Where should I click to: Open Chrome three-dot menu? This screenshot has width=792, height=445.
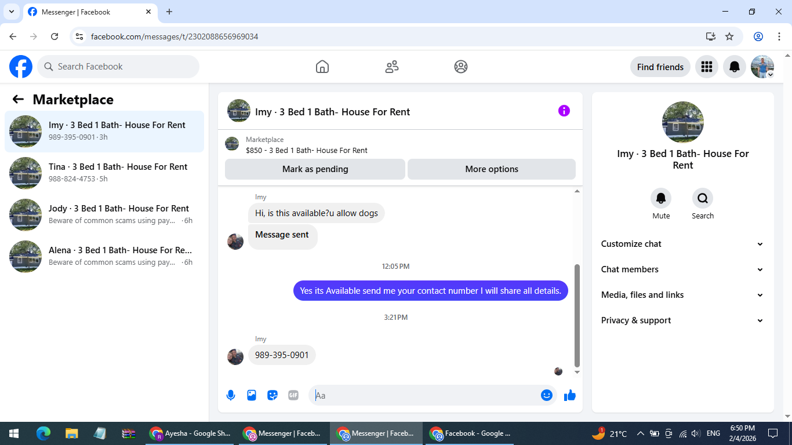[x=779, y=37]
